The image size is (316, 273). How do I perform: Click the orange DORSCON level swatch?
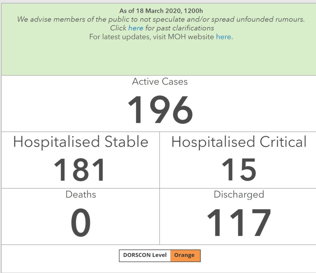tap(185, 255)
